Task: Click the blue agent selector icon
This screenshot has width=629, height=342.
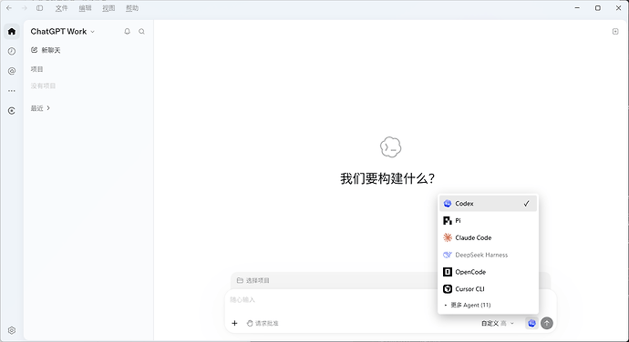Action: point(531,323)
